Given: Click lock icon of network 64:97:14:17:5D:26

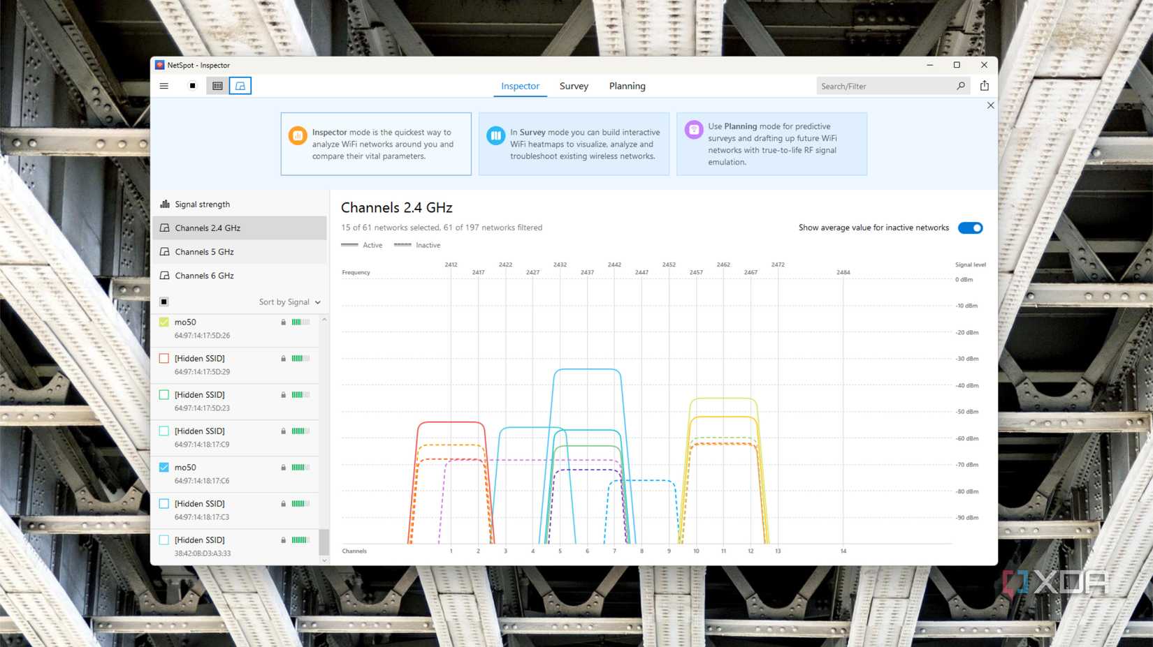Looking at the screenshot, I should 283,322.
